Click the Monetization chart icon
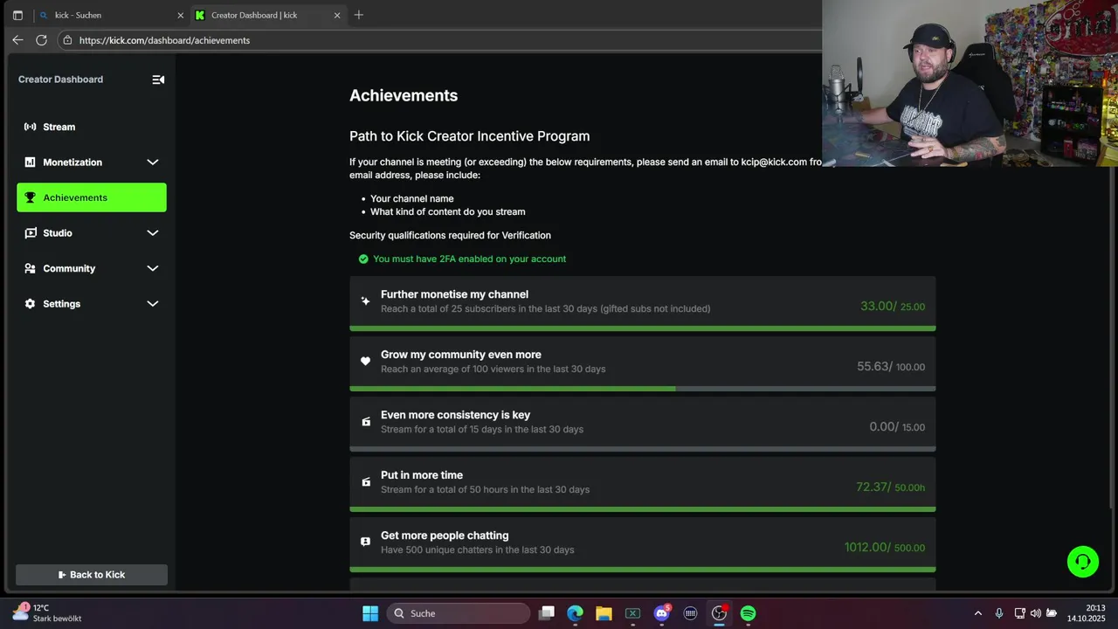The image size is (1118, 629). click(30, 162)
